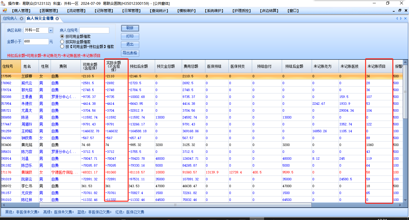Click the left-pointing tab navigation arrow
Screen dimensions: 409x220
397,19
